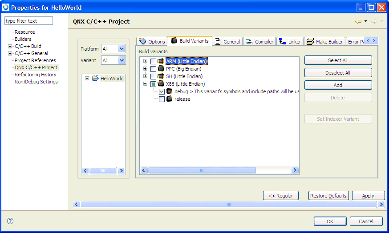Collapse the X86 (Little Endian) node
Viewport: 389px width, 233px height.
click(145, 84)
